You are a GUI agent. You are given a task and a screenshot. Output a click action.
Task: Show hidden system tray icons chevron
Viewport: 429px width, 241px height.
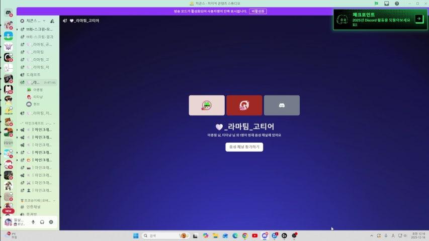371,235
